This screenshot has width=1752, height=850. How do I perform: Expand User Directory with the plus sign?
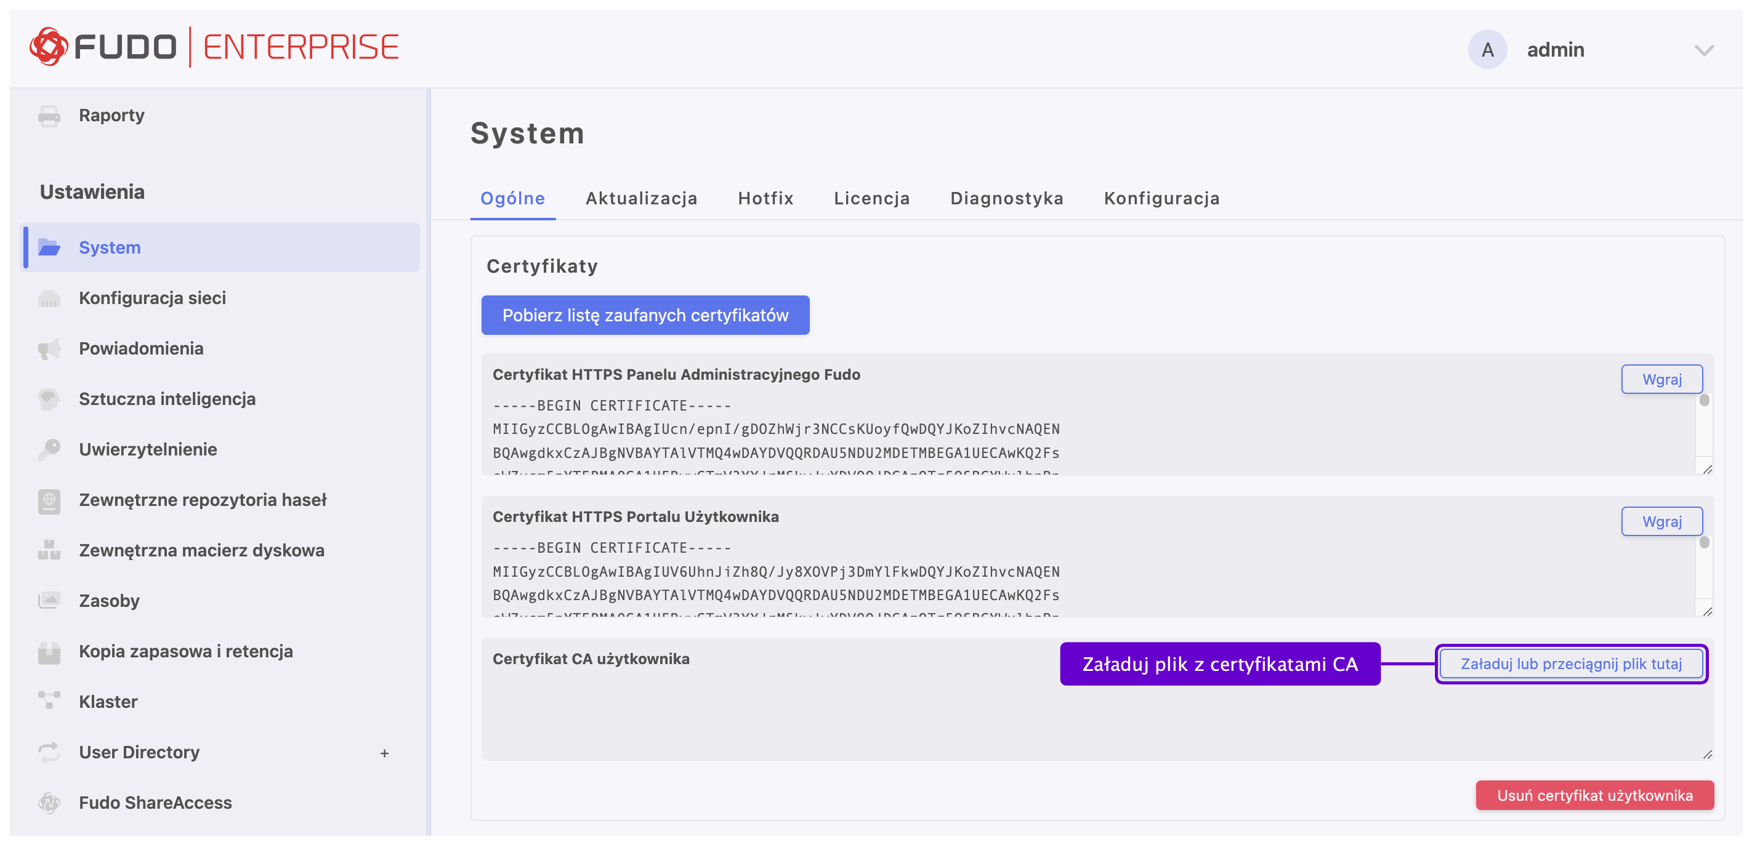(x=384, y=753)
